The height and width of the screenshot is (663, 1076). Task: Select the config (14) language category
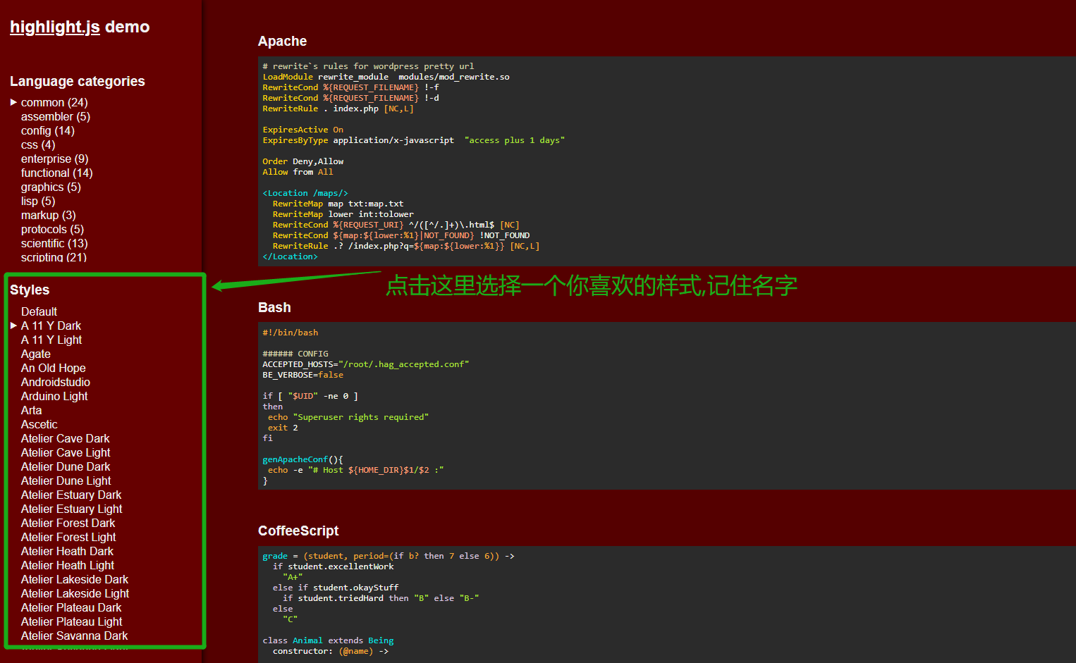[x=47, y=130]
